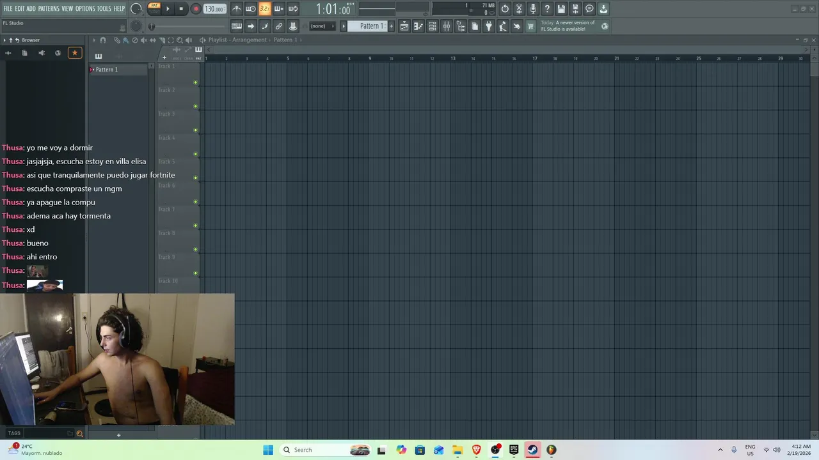Viewport: 819px width, 460px height.
Task: Toggle the playlist snap magnet icon
Action: point(103,40)
